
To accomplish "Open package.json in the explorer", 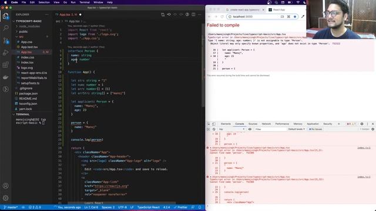I will click(28, 94).
